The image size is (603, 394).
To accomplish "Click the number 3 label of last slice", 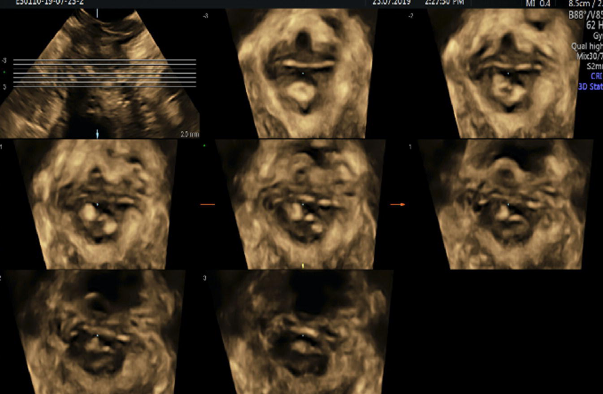I will [x=204, y=278].
